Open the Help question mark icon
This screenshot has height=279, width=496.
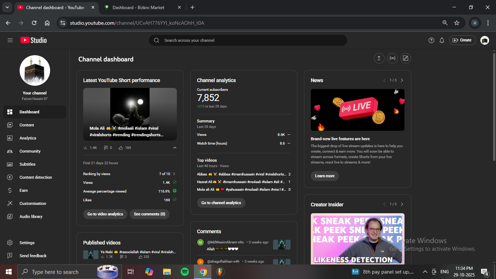point(431,40)
